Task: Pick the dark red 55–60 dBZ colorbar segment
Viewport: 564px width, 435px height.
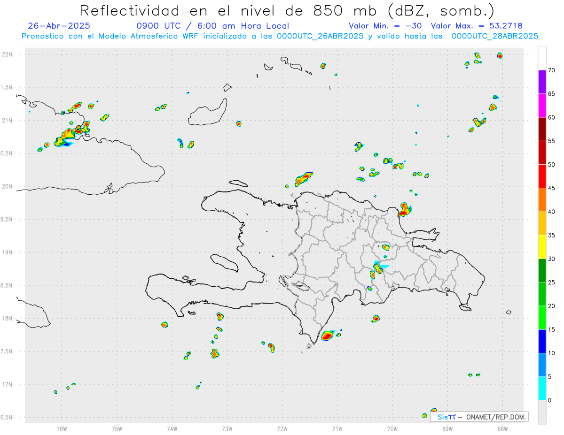Action: (542, 129)
